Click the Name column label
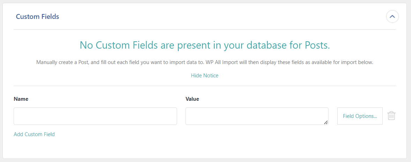Viewport: 411px width, 162px height. click(x=21, y=99)
